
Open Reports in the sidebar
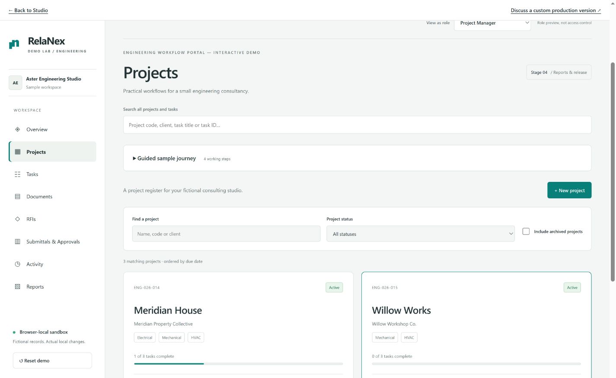(x=52, y=287)
